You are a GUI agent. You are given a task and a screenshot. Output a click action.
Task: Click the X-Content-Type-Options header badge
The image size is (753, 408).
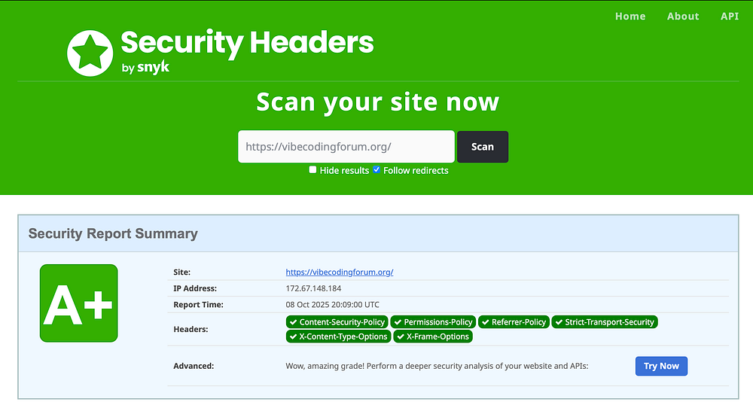pyautogui.click(x=339, y=336)
